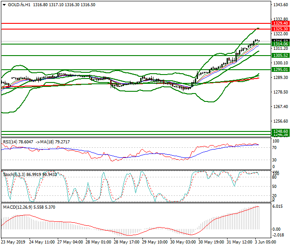Viewport: 291px width, 247px height.
Task: Click the 1322.00 price axis value
Action: tap(280, 34)
